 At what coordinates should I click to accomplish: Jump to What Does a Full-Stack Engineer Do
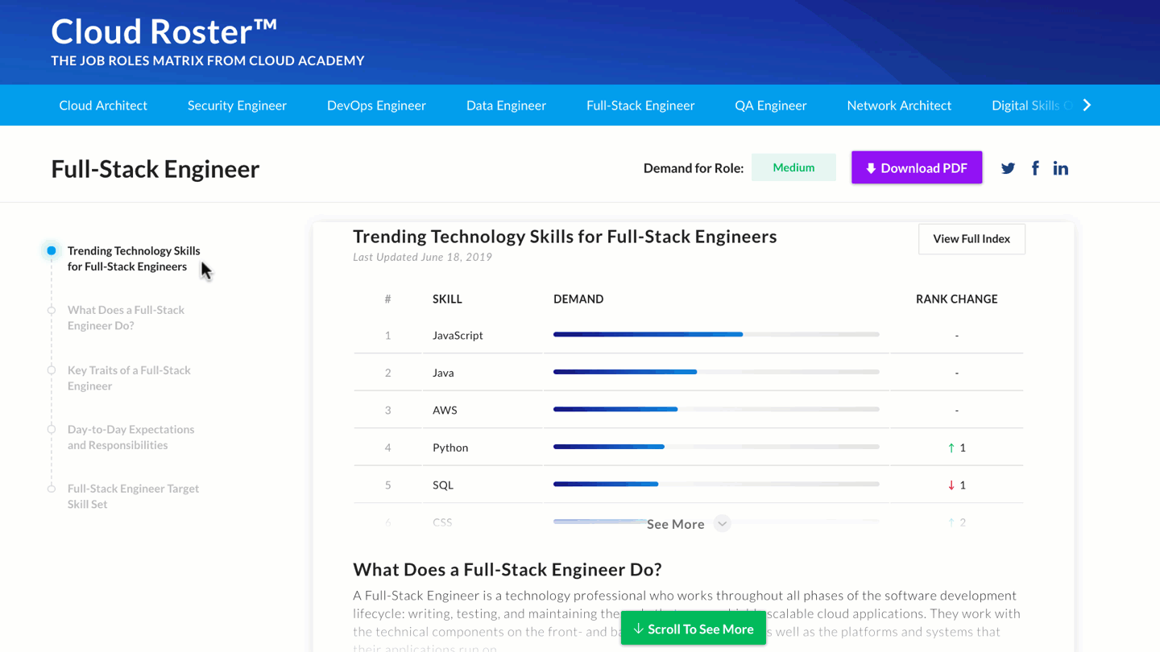[126, 317]
